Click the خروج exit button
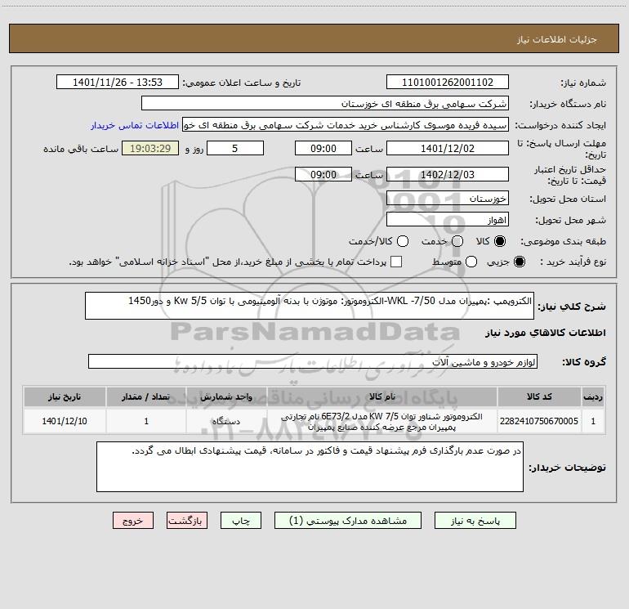Screen dimensions: 629x609 [133, 520]
